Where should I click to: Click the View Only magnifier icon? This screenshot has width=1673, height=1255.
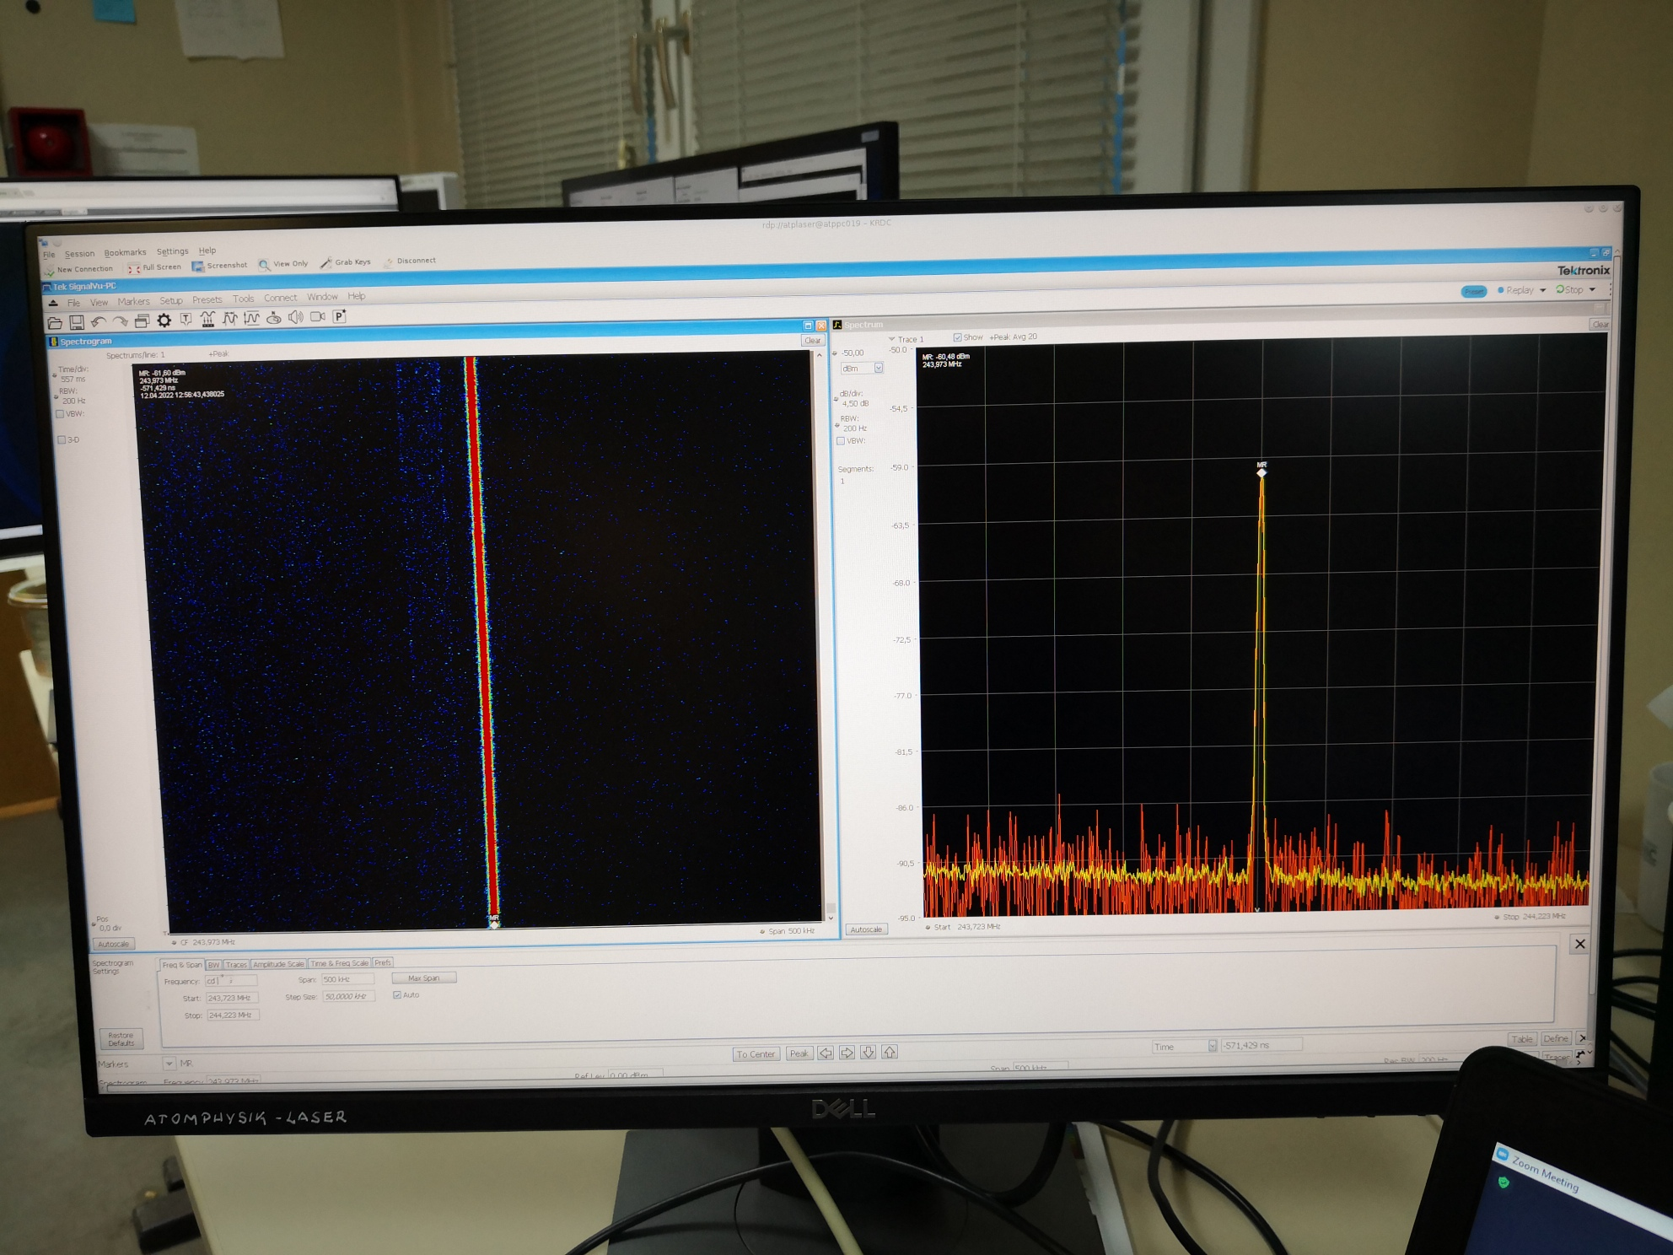(264, 265)
